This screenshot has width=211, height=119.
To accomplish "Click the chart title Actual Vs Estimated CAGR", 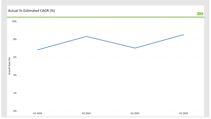I will click(31, 11).
